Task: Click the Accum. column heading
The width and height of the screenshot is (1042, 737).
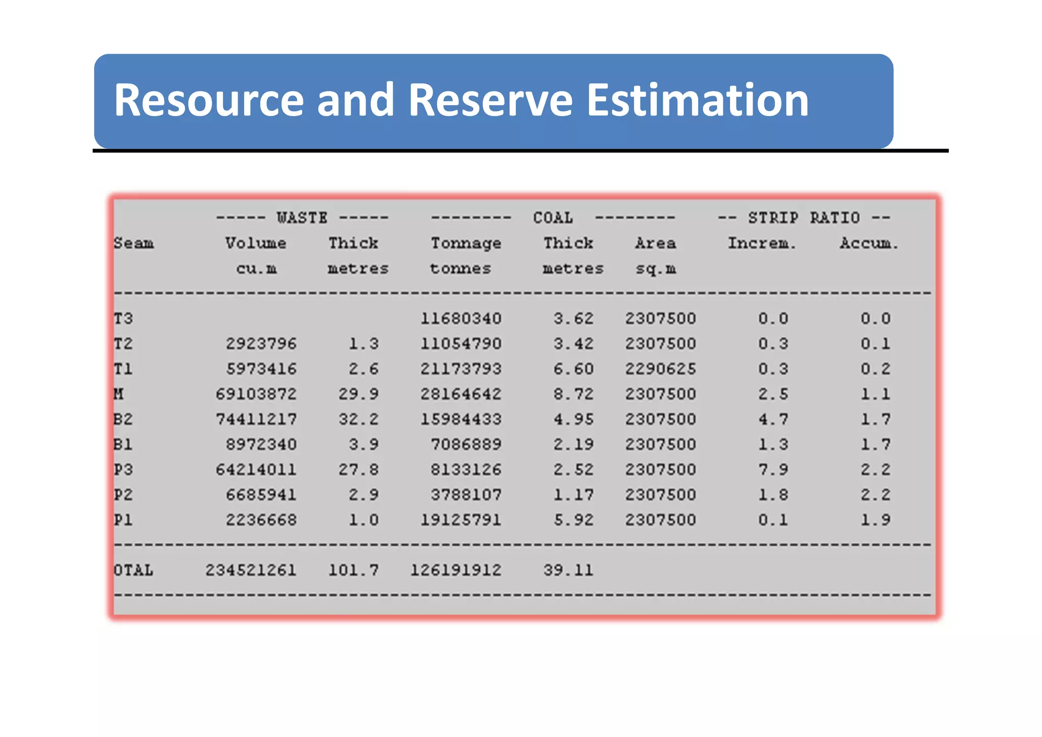Action: pos(869,243)
